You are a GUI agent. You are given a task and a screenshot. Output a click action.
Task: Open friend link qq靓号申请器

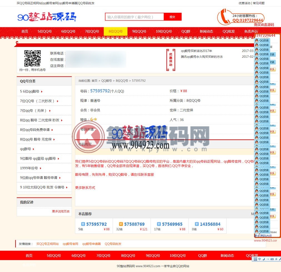(x=91, y=244)
